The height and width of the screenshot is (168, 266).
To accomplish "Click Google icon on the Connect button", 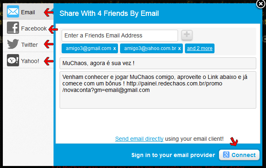I will (226, 155).
